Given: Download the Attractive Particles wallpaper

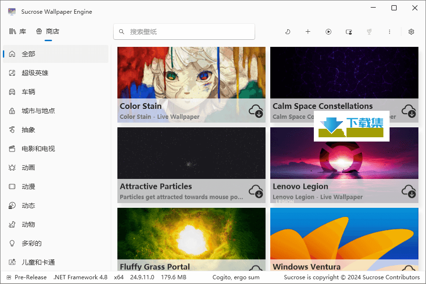Looking at the screenshot, I should [x=256, y=191].
